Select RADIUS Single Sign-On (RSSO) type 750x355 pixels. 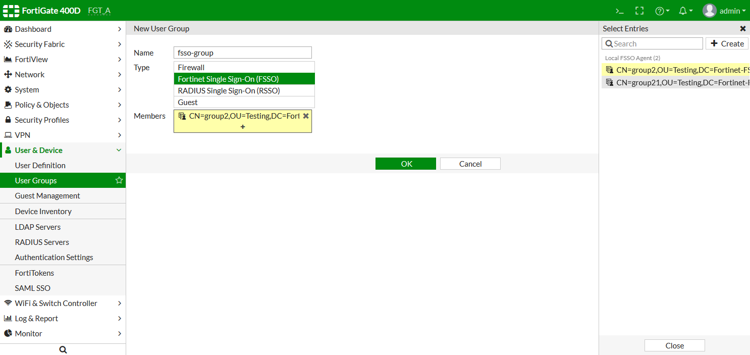pyautogui.click(x=244, y=90)
